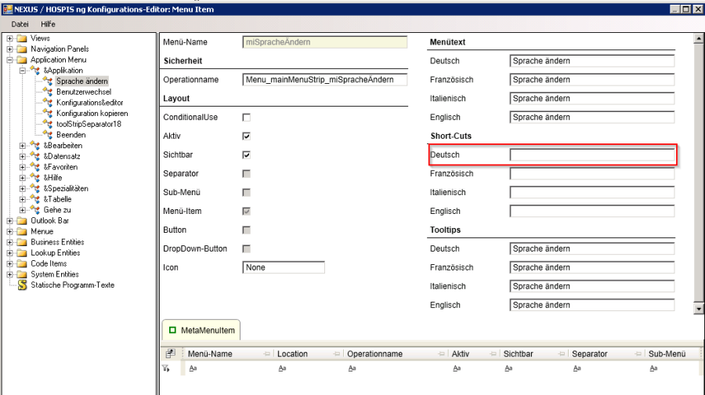This screenshot has width=705, height=395.
Task: Expand the Business Entities node
Action: 9,242
